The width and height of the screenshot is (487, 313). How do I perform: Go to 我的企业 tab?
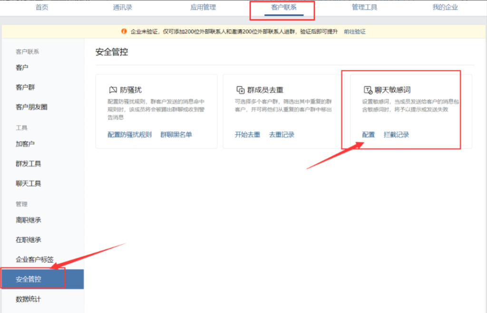pos(445,7)
